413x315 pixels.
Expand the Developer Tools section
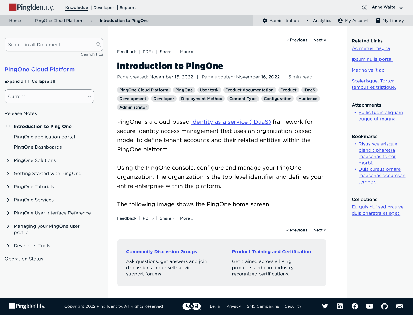click(x=8, y=246)
